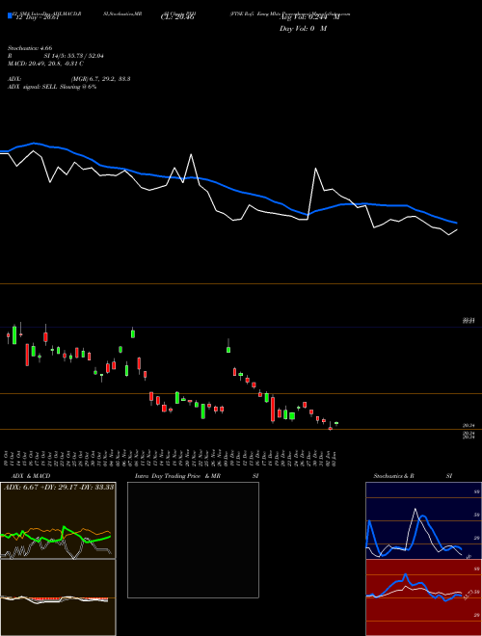
Task: Click the end of the blue 12-day SMA line
Action: (457, 223)
